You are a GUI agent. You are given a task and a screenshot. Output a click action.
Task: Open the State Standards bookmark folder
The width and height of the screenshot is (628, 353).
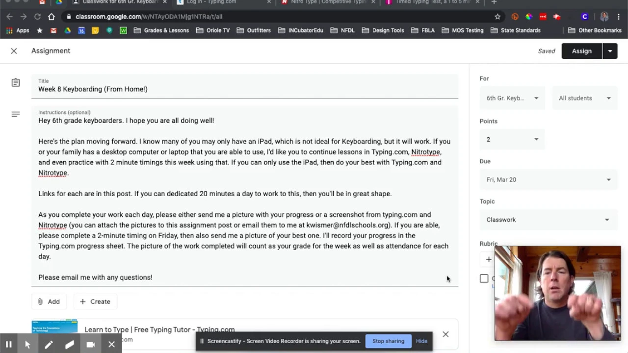[x=516, y=30]
